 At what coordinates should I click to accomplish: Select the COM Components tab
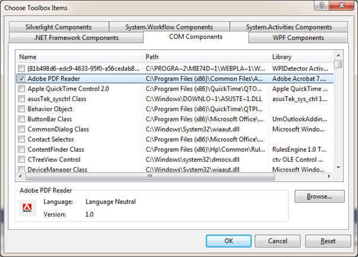pos(196,37)
